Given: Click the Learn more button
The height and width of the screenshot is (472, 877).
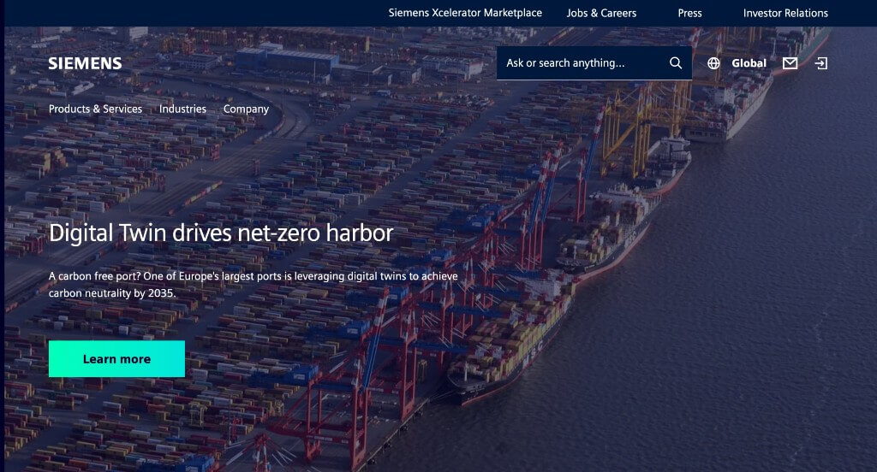Looking at the screenshot, I should [116, 358].
